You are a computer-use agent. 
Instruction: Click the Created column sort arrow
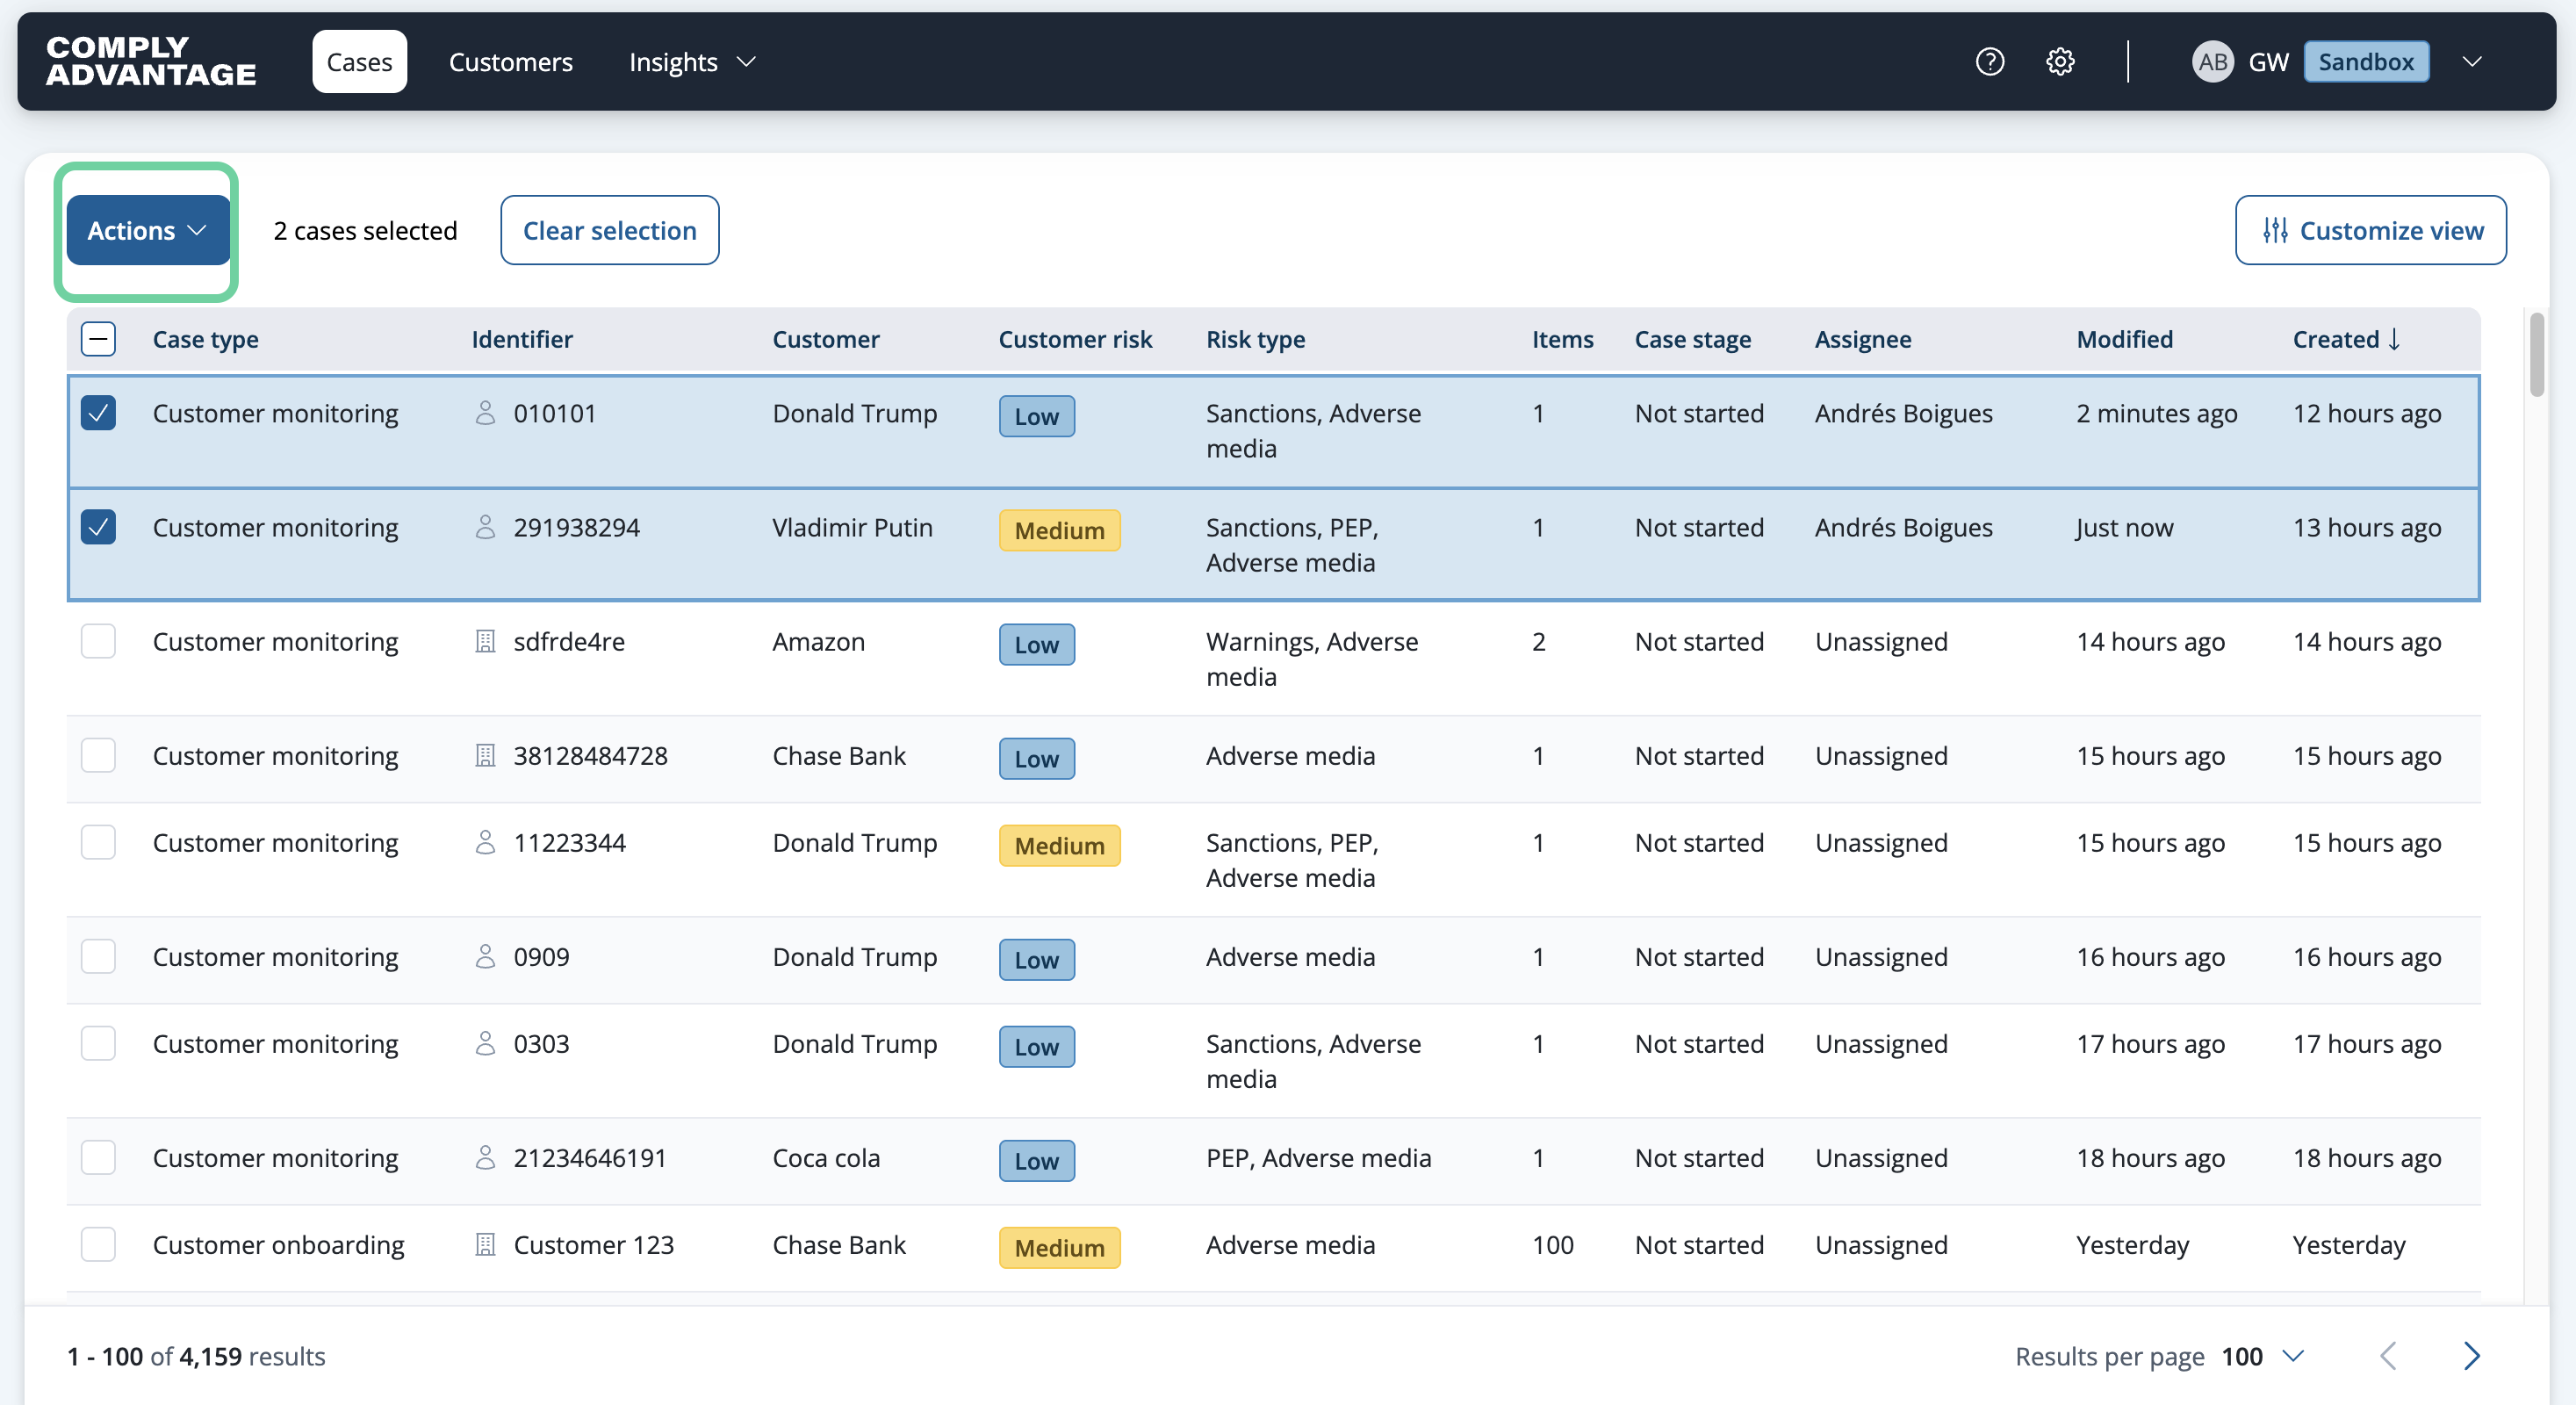2394,339
